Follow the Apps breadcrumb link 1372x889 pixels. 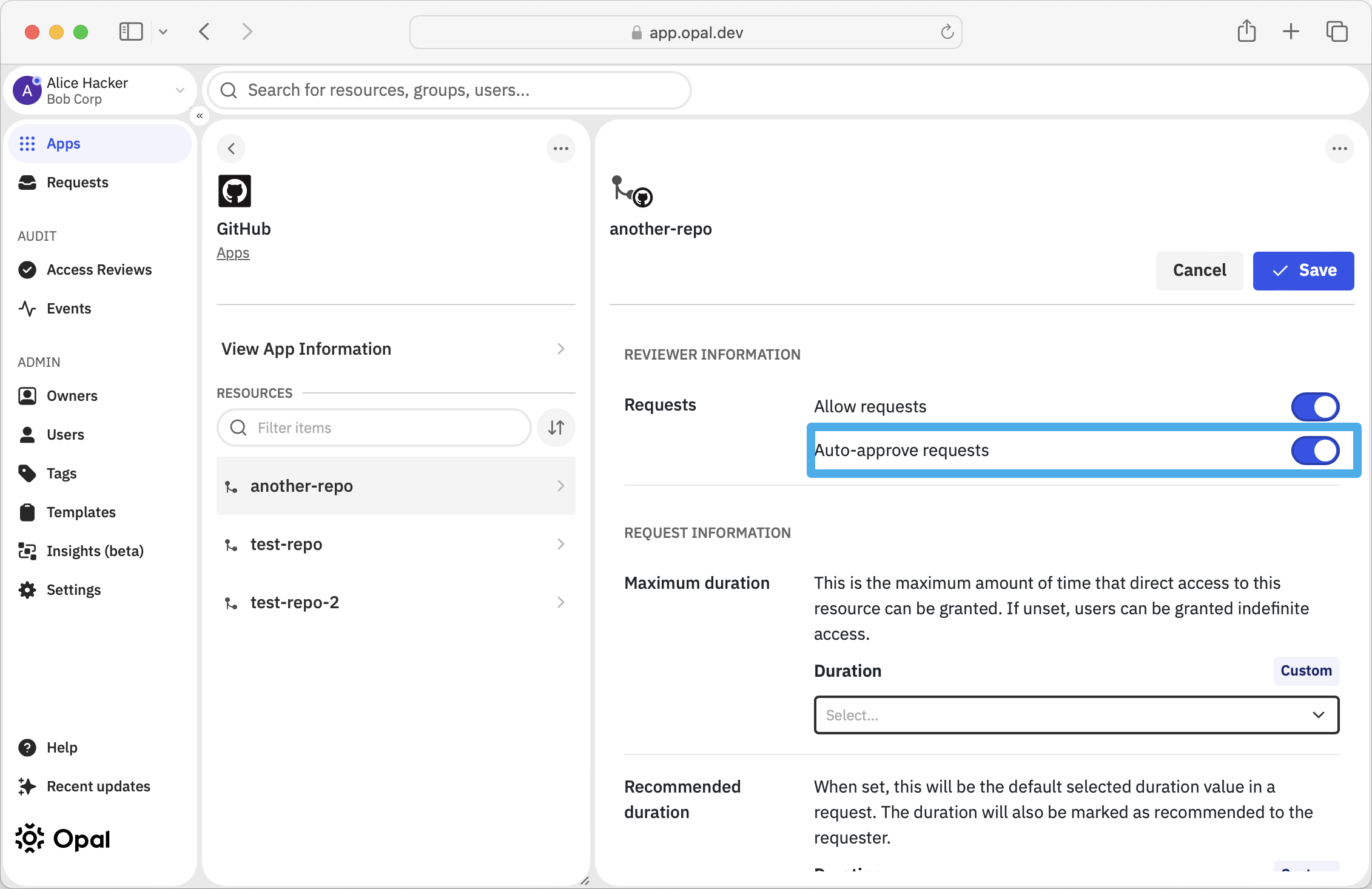[x=233, y=253]
